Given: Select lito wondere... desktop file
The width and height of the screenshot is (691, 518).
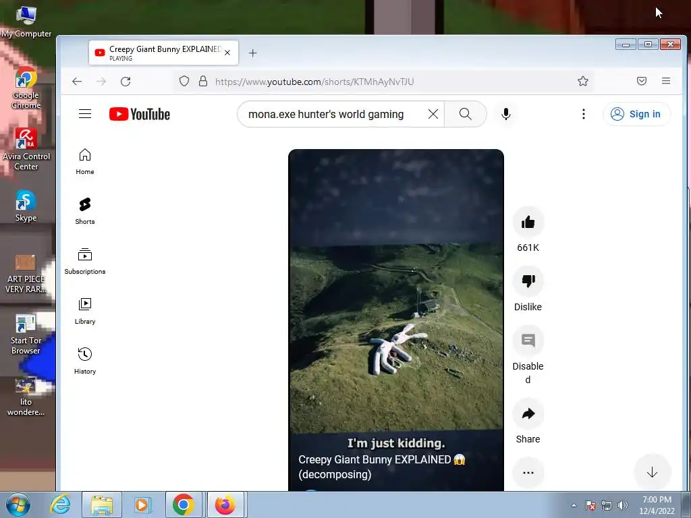Looking at the screenshot, I should coord(26,397).
